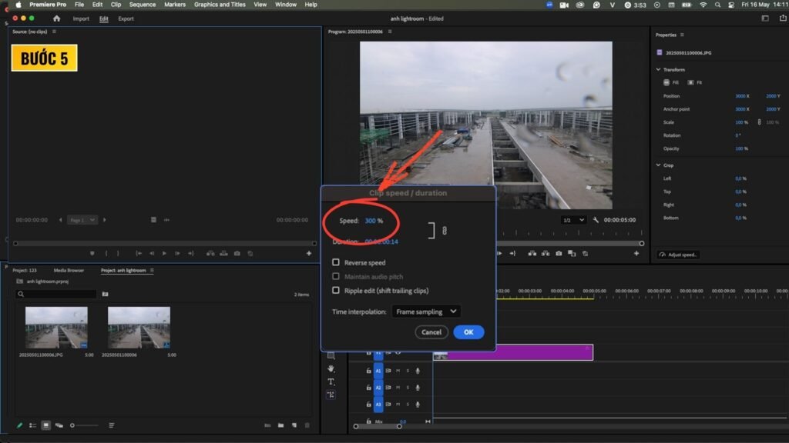The width and height of the screenshot is (789, 443).
Task: Click Cancel in Clip speed dialog
Action: click(x=431, y=332)
